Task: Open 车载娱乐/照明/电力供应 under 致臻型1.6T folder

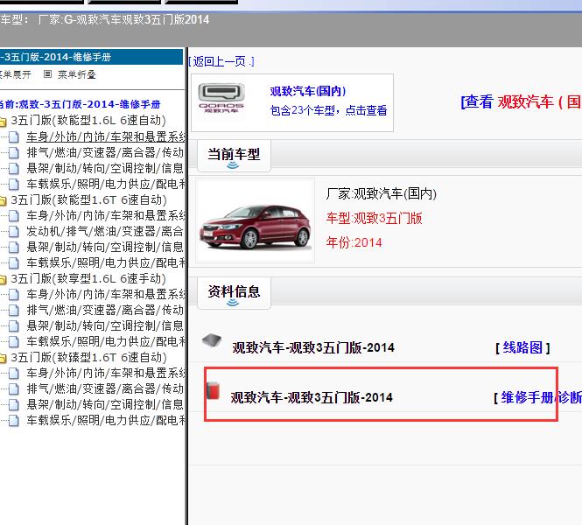Action: 105,420
